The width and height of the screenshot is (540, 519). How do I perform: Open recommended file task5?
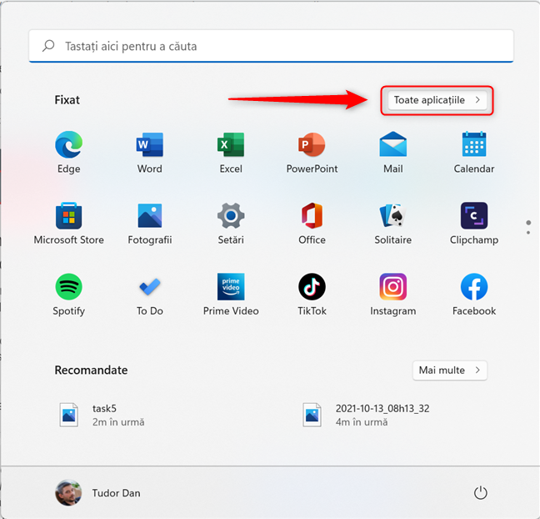pyautogui.click(x=102, y=415)
